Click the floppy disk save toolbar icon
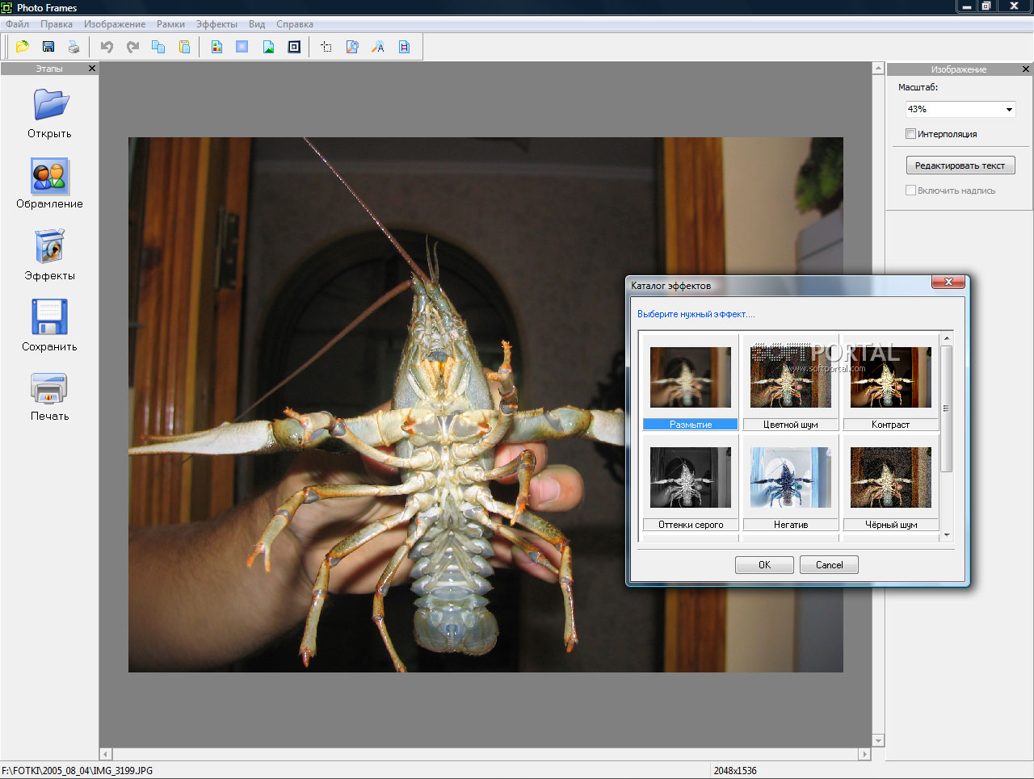The image size is (1034, 779). tap(48, 47)
